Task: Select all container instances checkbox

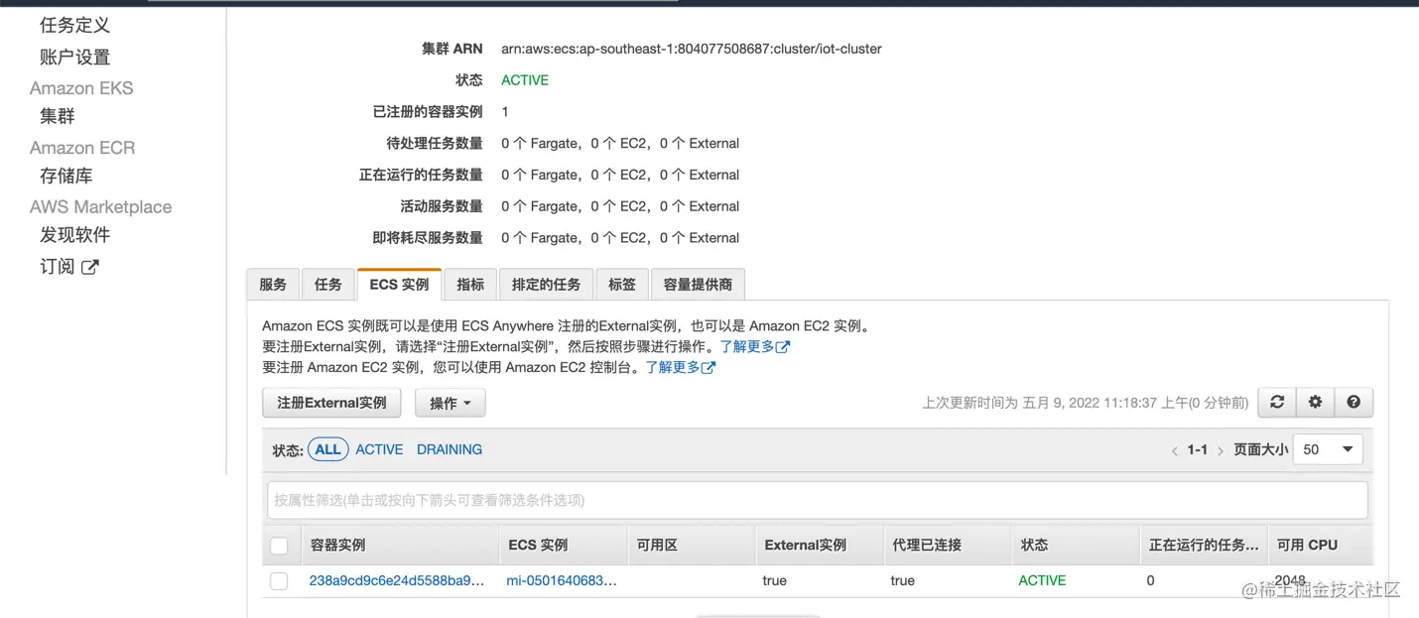Action: click(279, 546)
